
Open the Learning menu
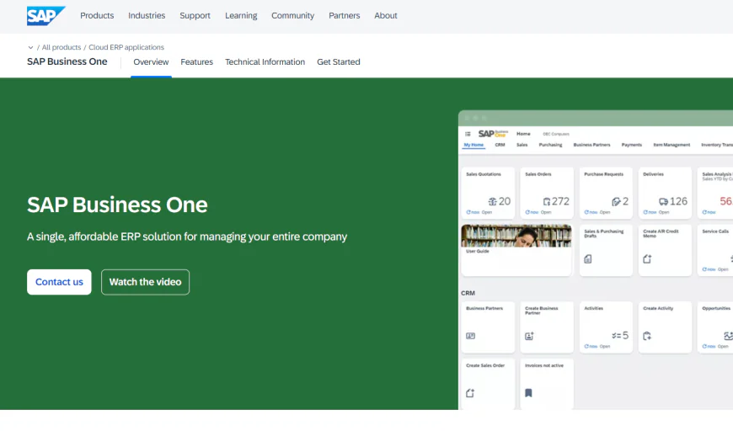click(x=241, y=15)
